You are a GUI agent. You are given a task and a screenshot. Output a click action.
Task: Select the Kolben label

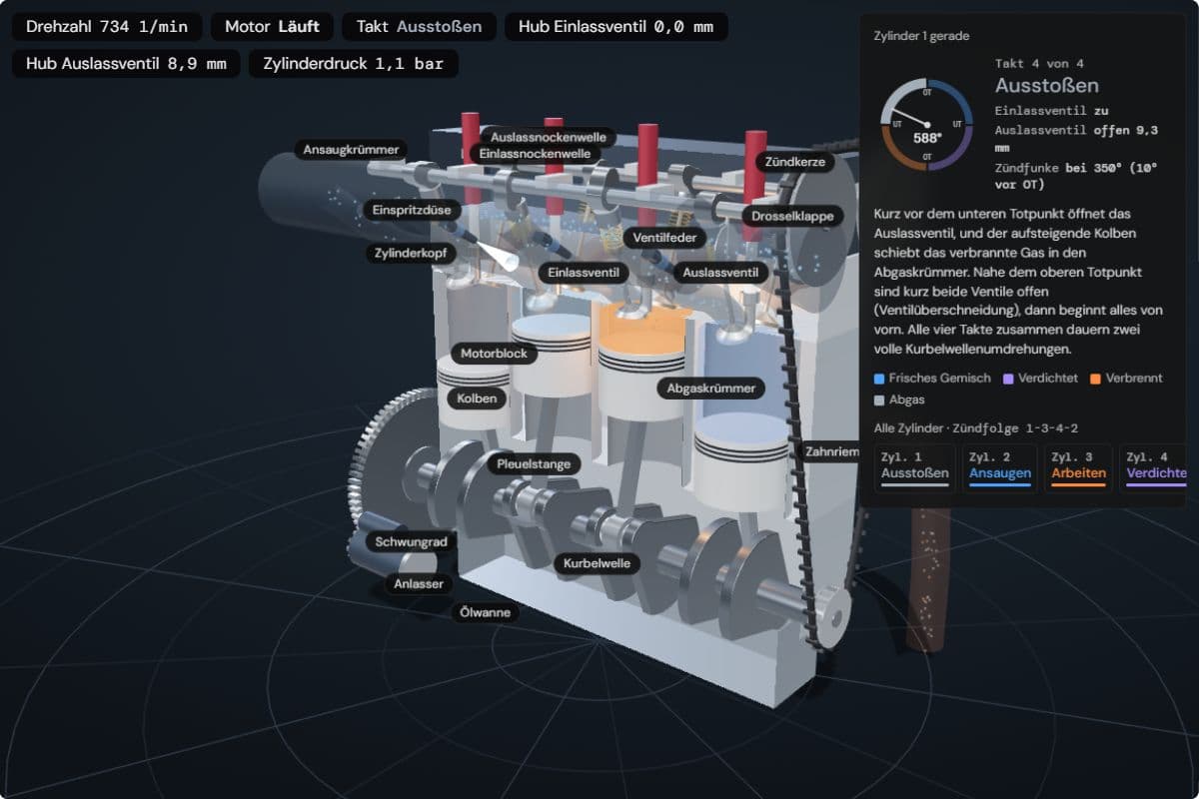click(477, 398)
